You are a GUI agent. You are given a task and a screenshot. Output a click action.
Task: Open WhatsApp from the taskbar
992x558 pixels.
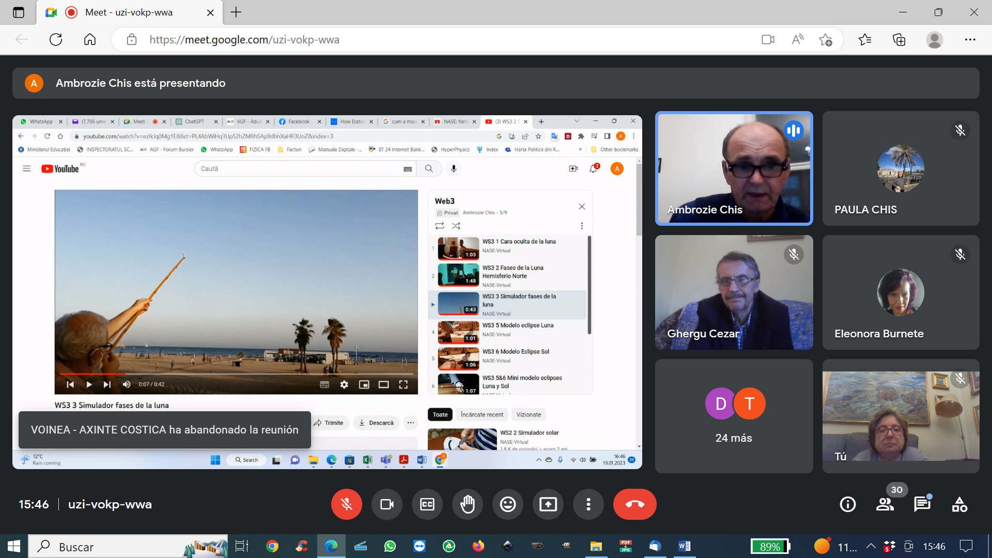click(390, 546)
